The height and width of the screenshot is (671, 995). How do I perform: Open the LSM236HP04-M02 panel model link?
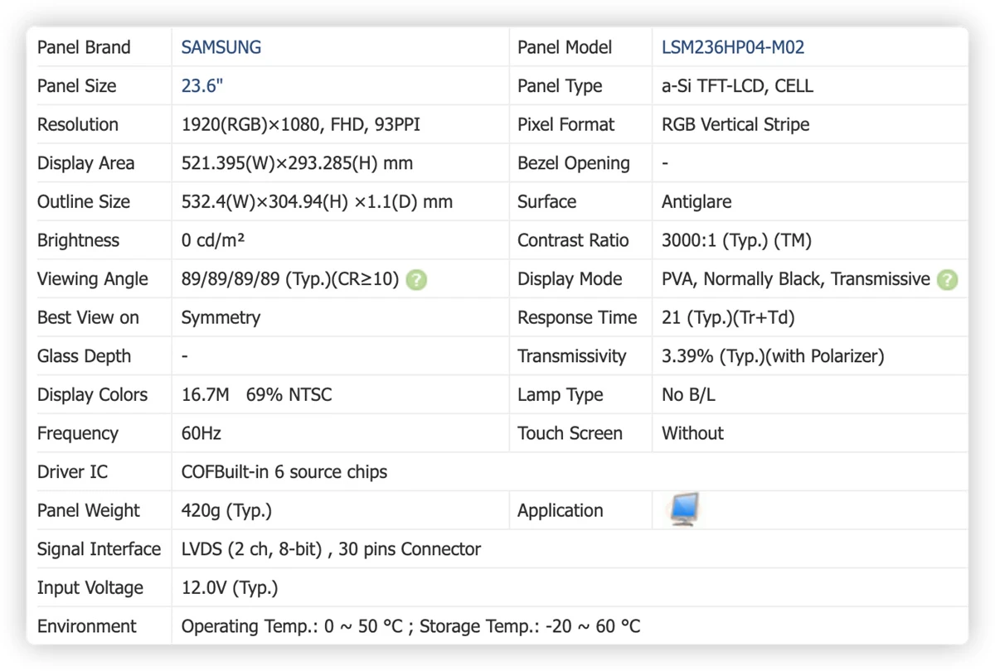pyautogui.click(x=733, y=47)
